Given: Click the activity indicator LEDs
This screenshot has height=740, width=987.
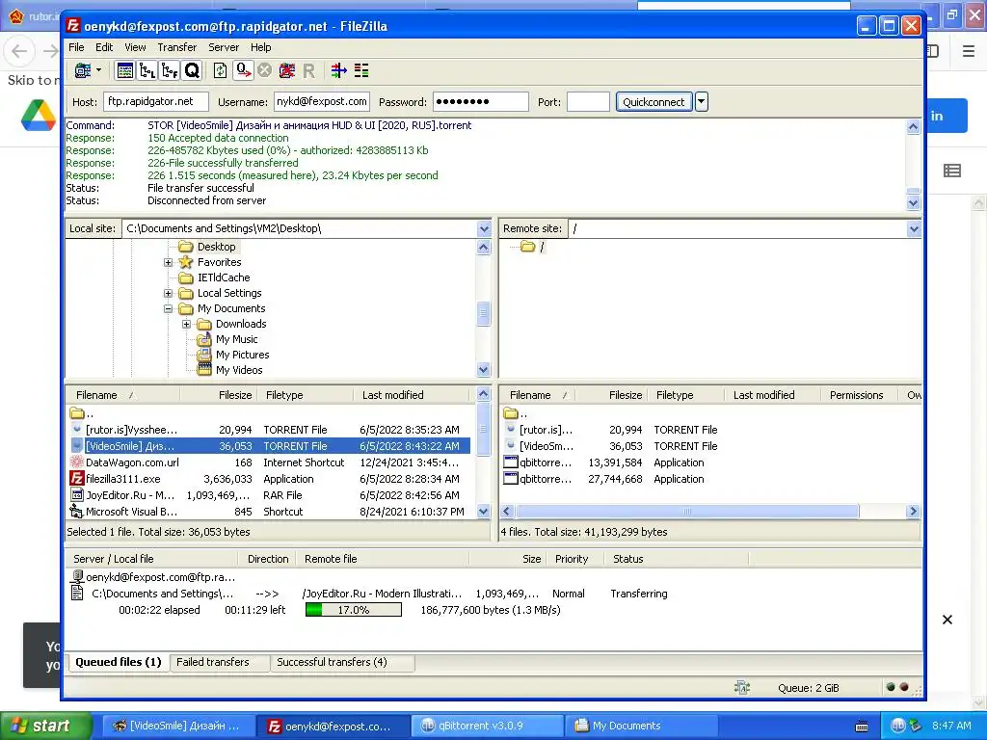Looking at the screenshot, I should click(x=897, y=687).
